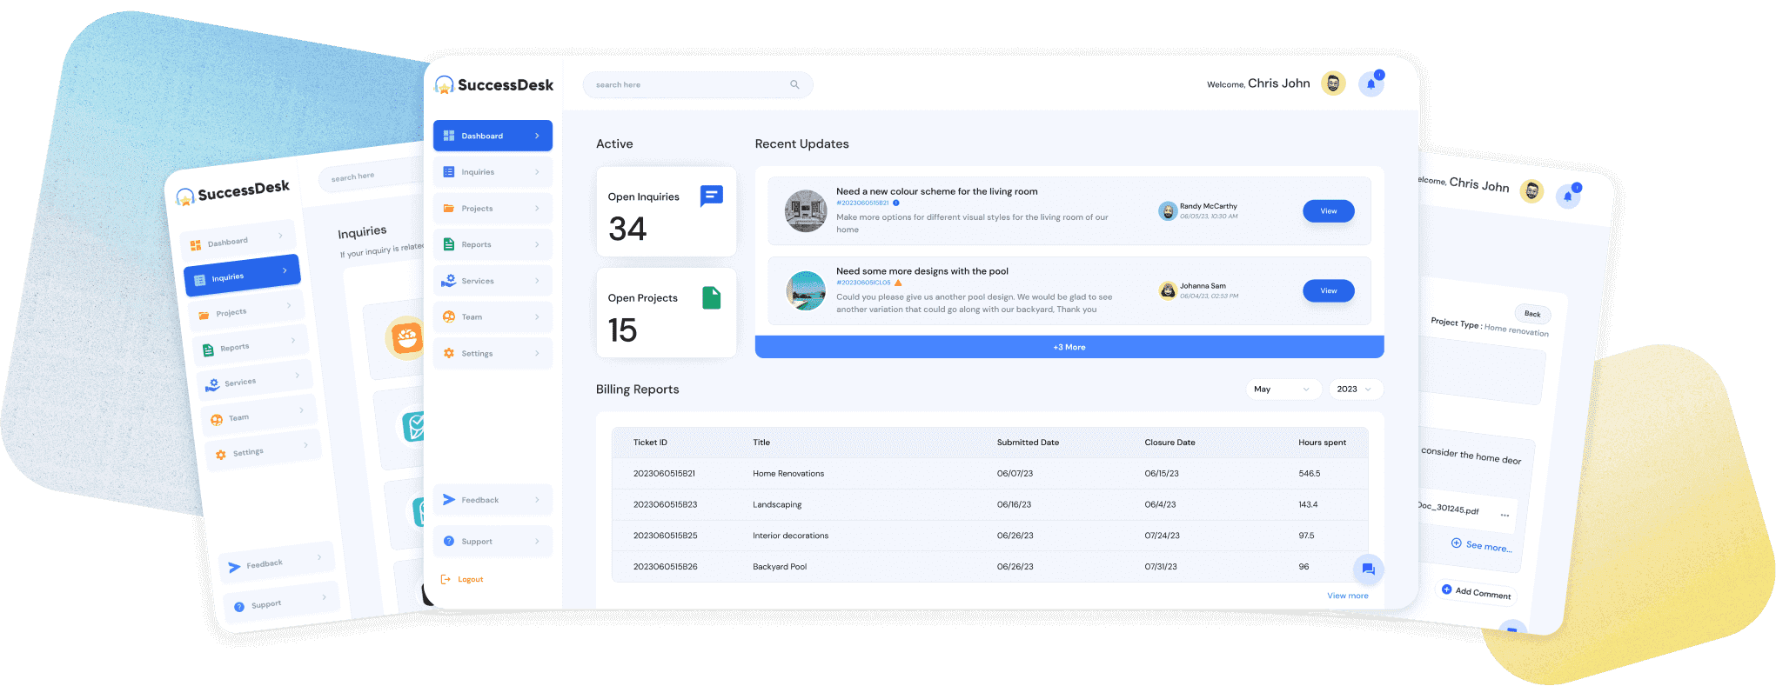Click the notification bell icon
1776x686 pixels.
click(1371, 84)
